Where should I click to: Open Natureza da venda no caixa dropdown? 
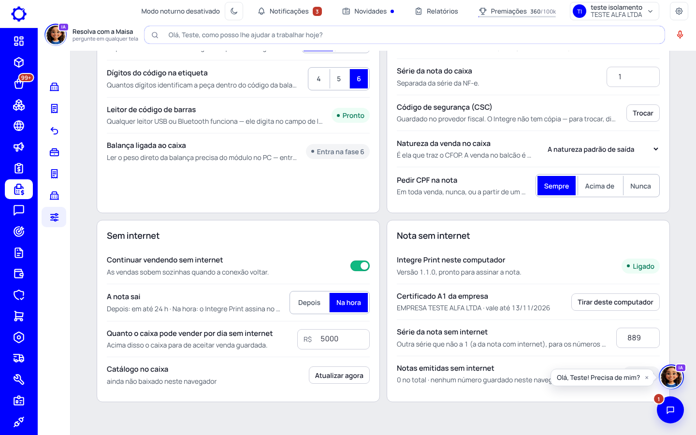[x=603, y=149]
